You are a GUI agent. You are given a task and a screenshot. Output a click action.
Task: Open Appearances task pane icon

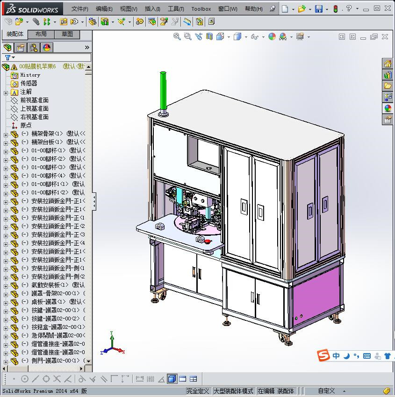point(388,108)
